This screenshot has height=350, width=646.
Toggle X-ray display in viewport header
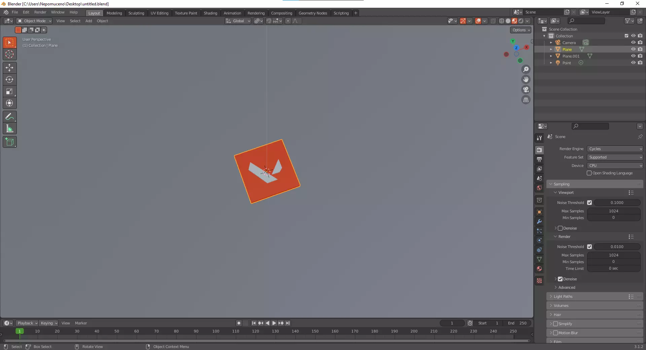pyautogui.click(x=493, y=21)
